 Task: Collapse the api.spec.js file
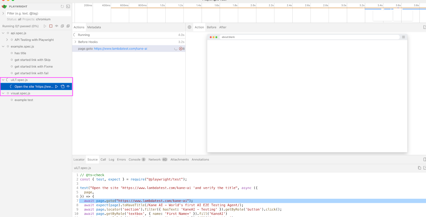click(3, 33)
